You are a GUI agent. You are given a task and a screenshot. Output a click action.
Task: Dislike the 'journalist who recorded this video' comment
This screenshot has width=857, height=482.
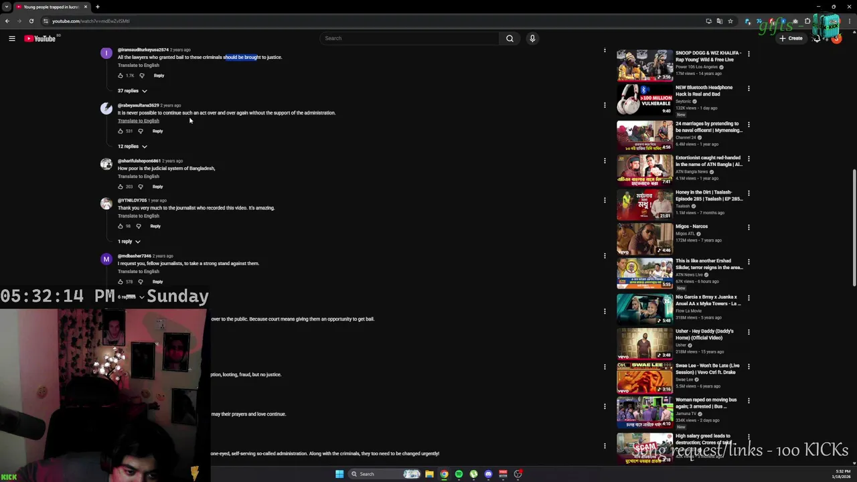139,226
